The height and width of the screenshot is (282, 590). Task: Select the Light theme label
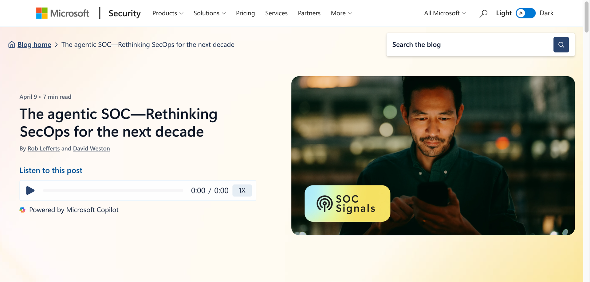pos(504,13)
